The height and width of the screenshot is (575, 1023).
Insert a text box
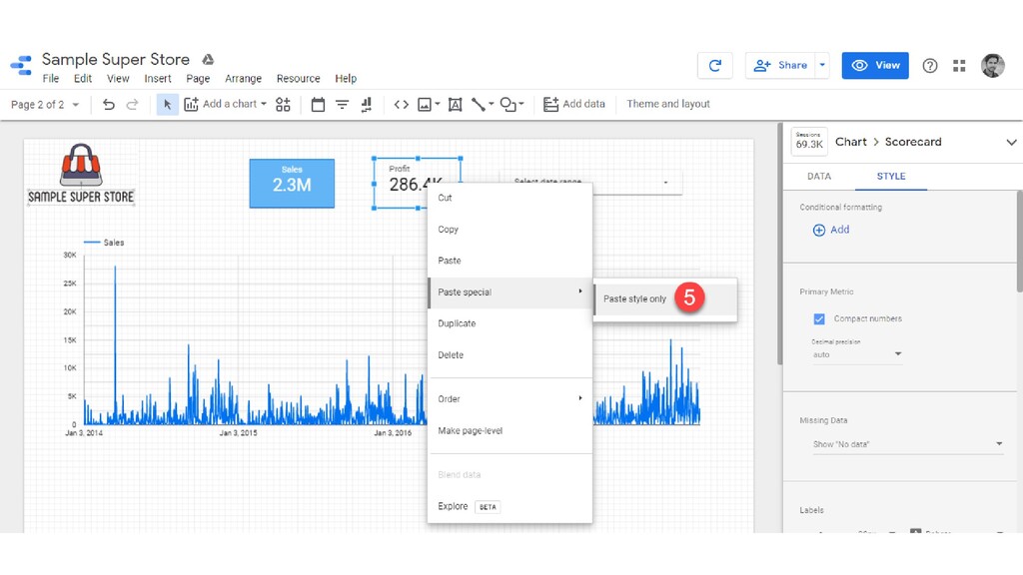(x=456, y=104)
